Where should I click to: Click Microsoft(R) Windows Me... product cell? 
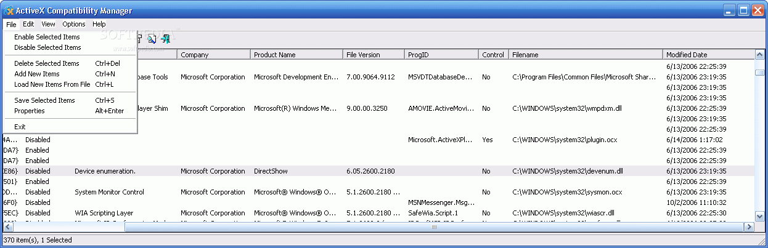[296, 108]
